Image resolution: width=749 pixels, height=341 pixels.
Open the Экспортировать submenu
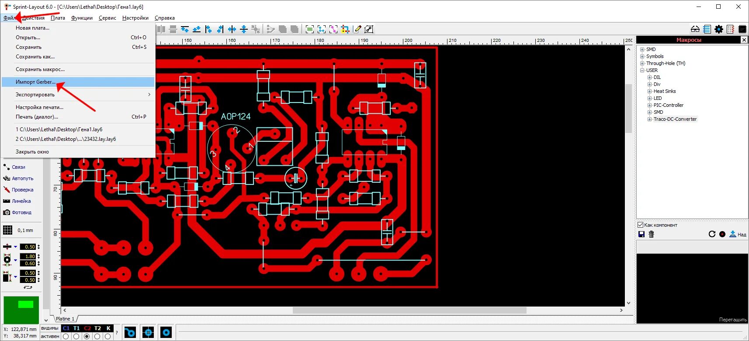78,95
